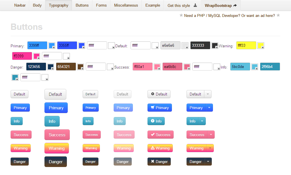Open the pink ff3399 Primary color swatch
Screen dimensions: 291x175
point(37,56)
